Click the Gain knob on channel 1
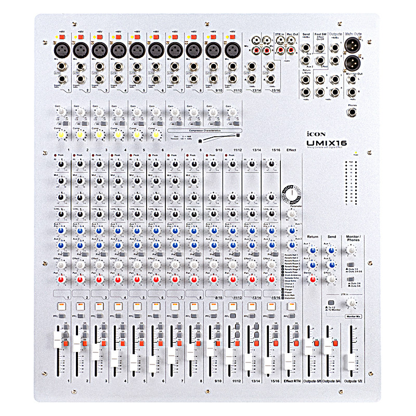This screenshot has width=416, height=416. pos(61,112)
